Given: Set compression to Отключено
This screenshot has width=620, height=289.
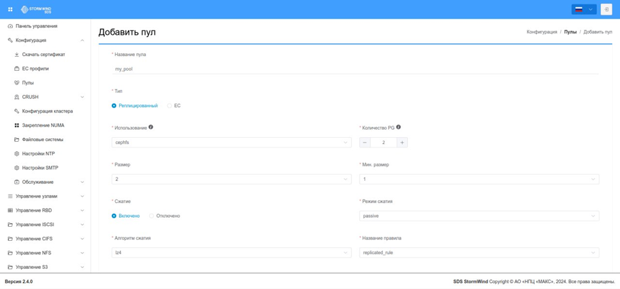Looking at the screenshot, I should pyautogui.click(x=164, y=216).
